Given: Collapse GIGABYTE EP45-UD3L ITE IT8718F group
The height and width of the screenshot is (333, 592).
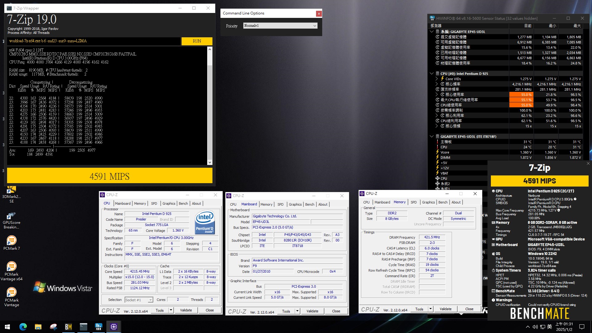Looking at the screenshot, I should click(x=432, y=136).
